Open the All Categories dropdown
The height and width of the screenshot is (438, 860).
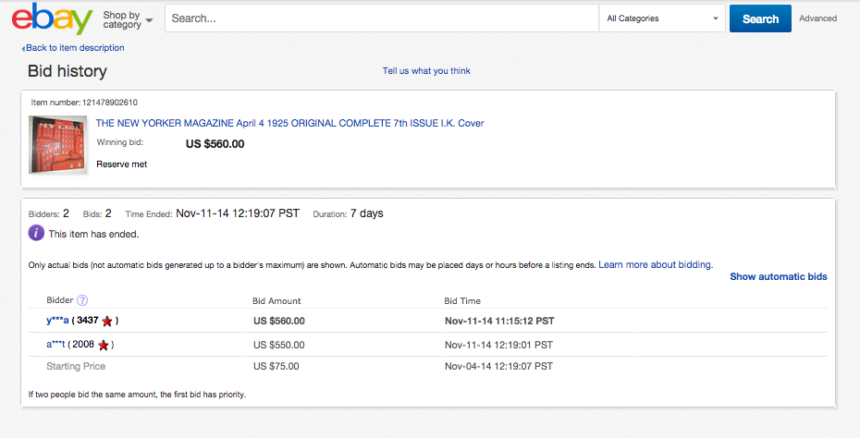click(x=662, y=18)
